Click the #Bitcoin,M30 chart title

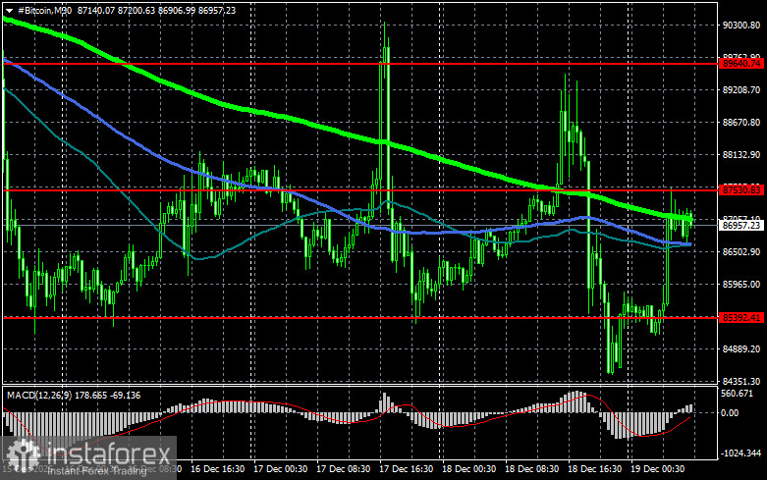pyautogui.click(x=45, y=10)
